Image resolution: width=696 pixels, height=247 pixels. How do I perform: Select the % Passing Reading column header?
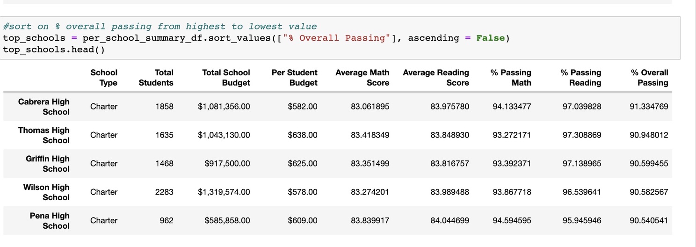point(581,78)
